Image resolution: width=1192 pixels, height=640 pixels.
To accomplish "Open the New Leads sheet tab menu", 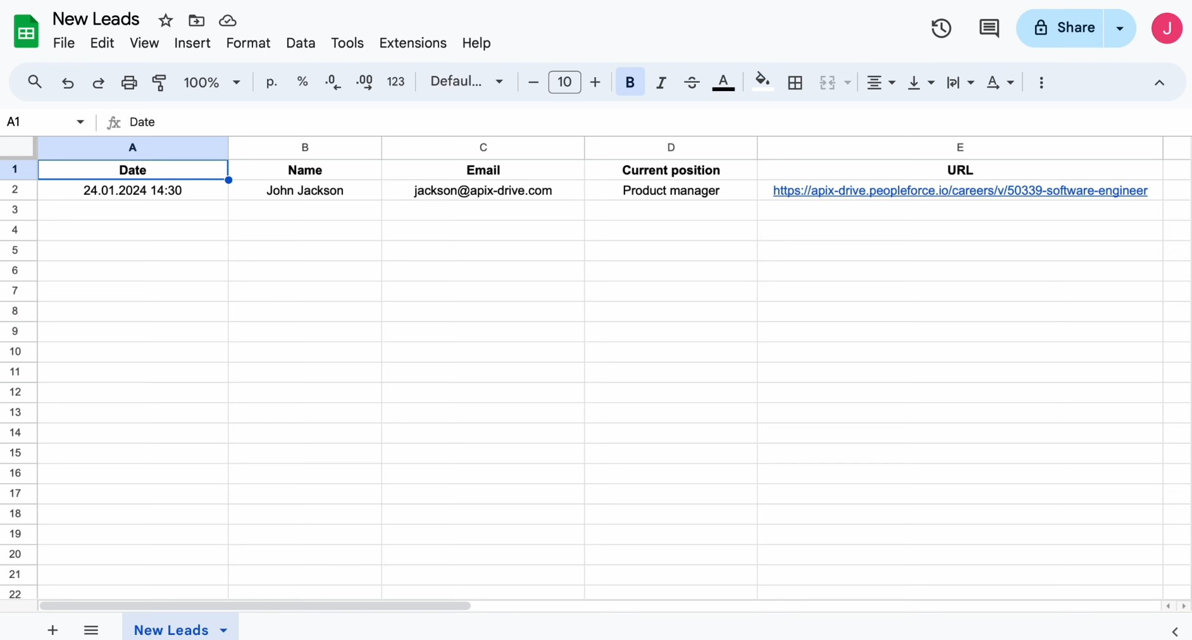I will [x=223, y=630].
